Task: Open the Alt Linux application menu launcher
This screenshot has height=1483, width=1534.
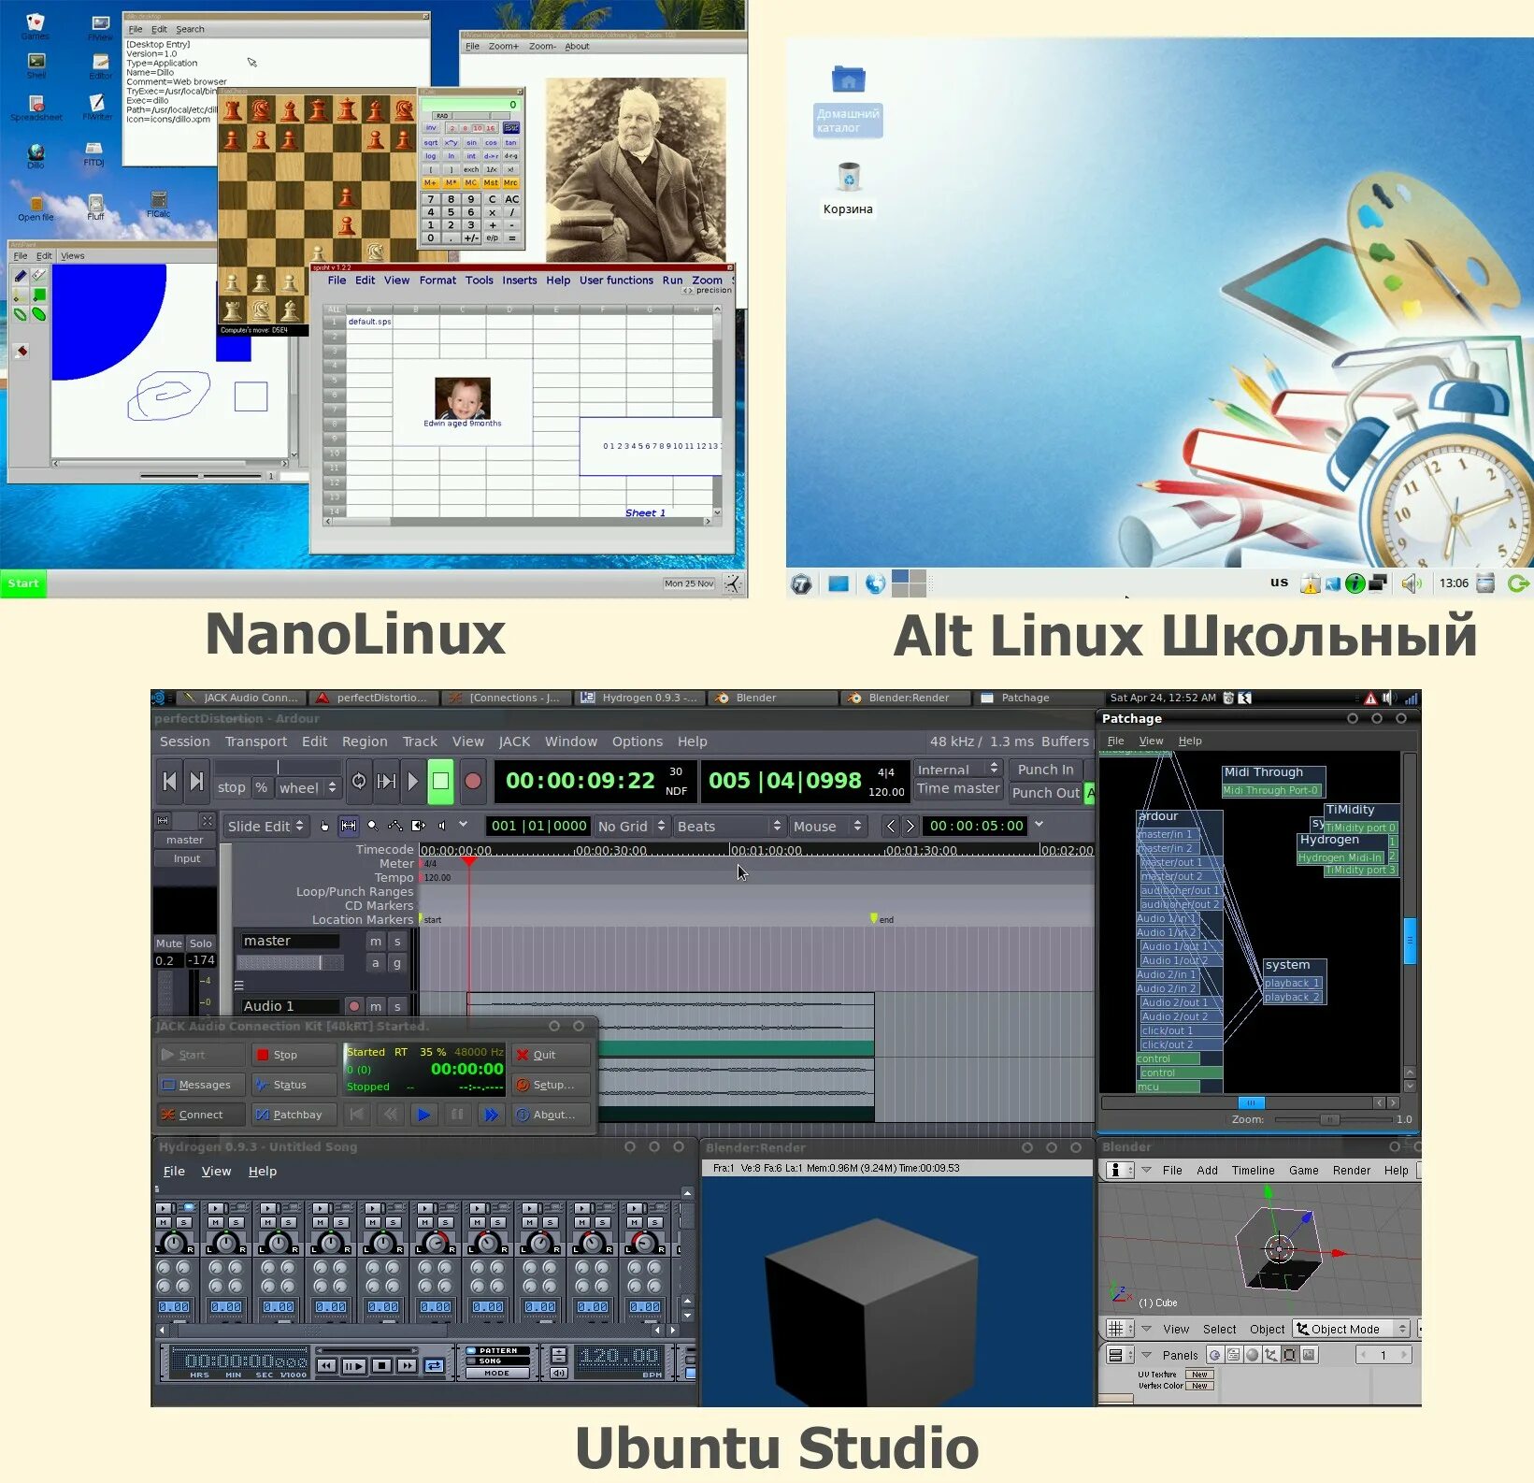Action: [801, 584]
